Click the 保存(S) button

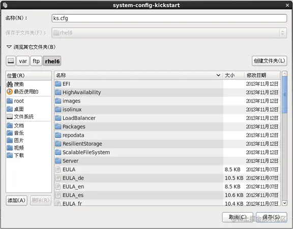click(x=271, y=217)
